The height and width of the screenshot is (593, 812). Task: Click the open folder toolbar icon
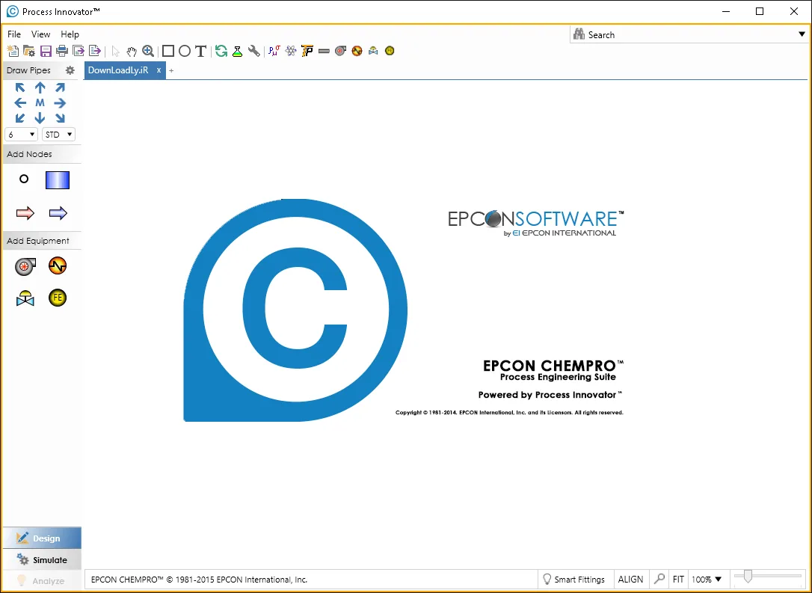29,51
